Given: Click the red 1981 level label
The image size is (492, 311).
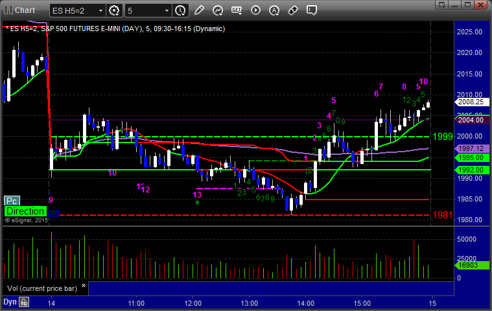Looking at the screenshot, I should click(x=443, y=215).
